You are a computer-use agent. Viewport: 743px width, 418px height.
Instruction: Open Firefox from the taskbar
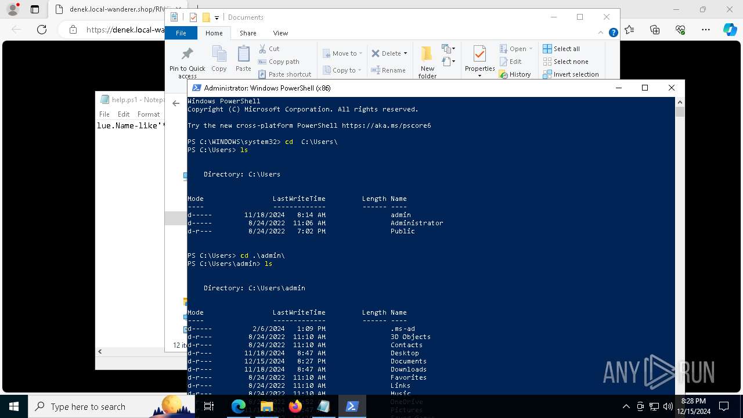point(295,406)
